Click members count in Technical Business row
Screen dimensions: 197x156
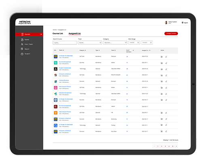pos(127,81)
